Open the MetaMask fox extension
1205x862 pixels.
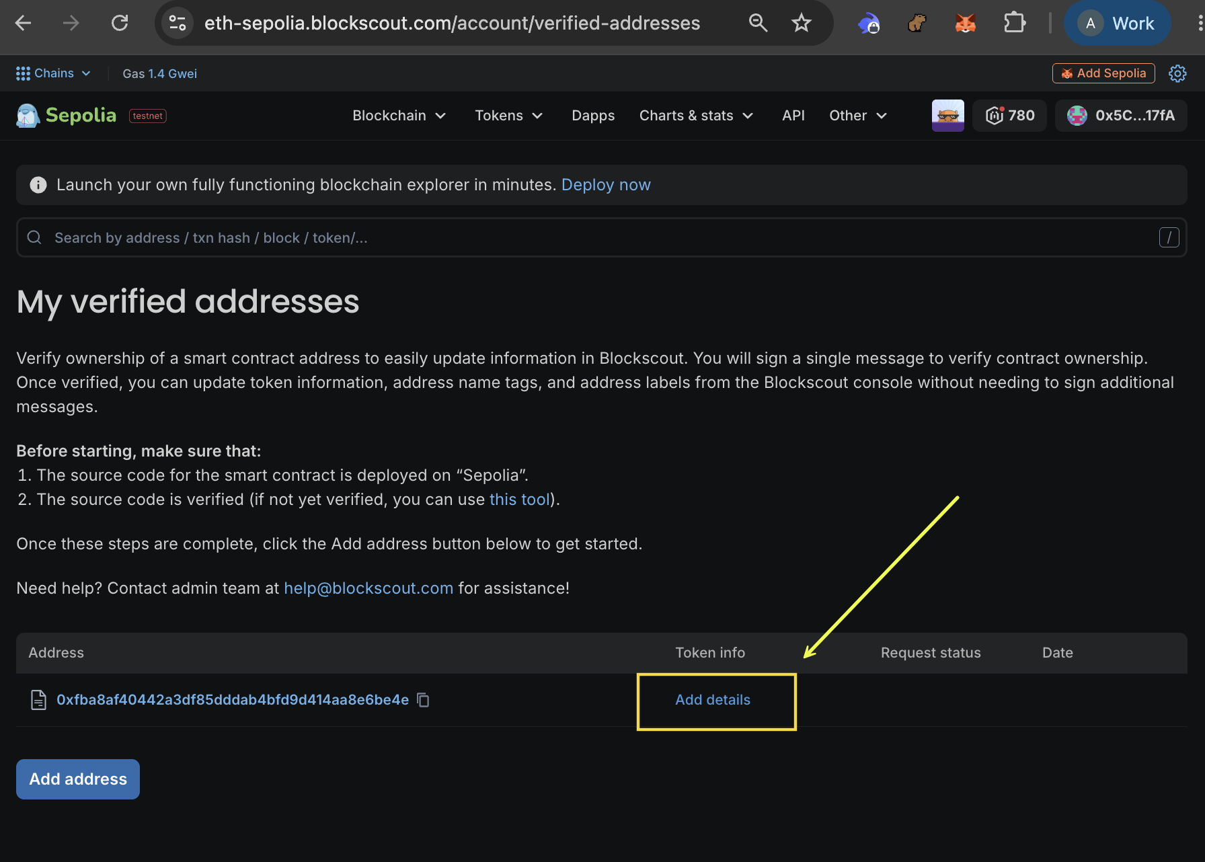click(x=965, y=24)
